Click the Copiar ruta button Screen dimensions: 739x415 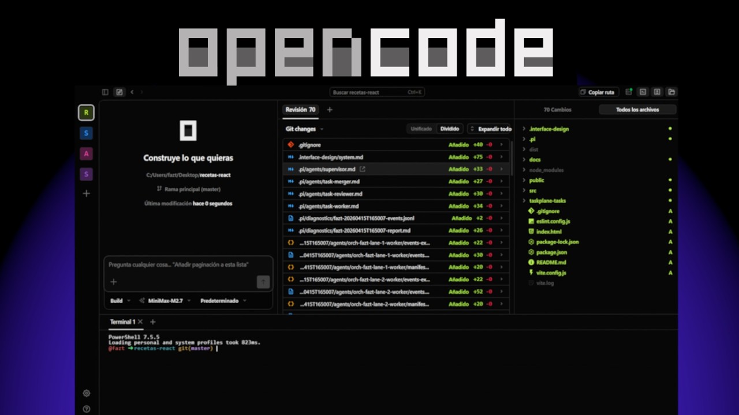click(599, 92)
